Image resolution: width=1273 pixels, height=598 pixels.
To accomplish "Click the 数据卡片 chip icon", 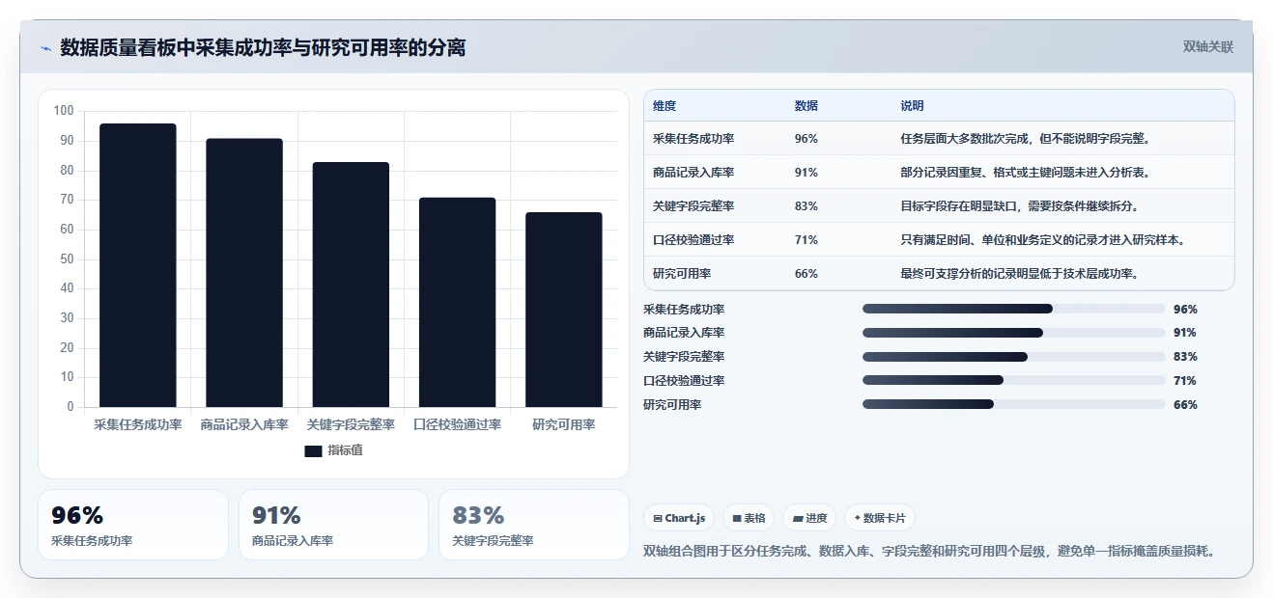I will 857,518.
